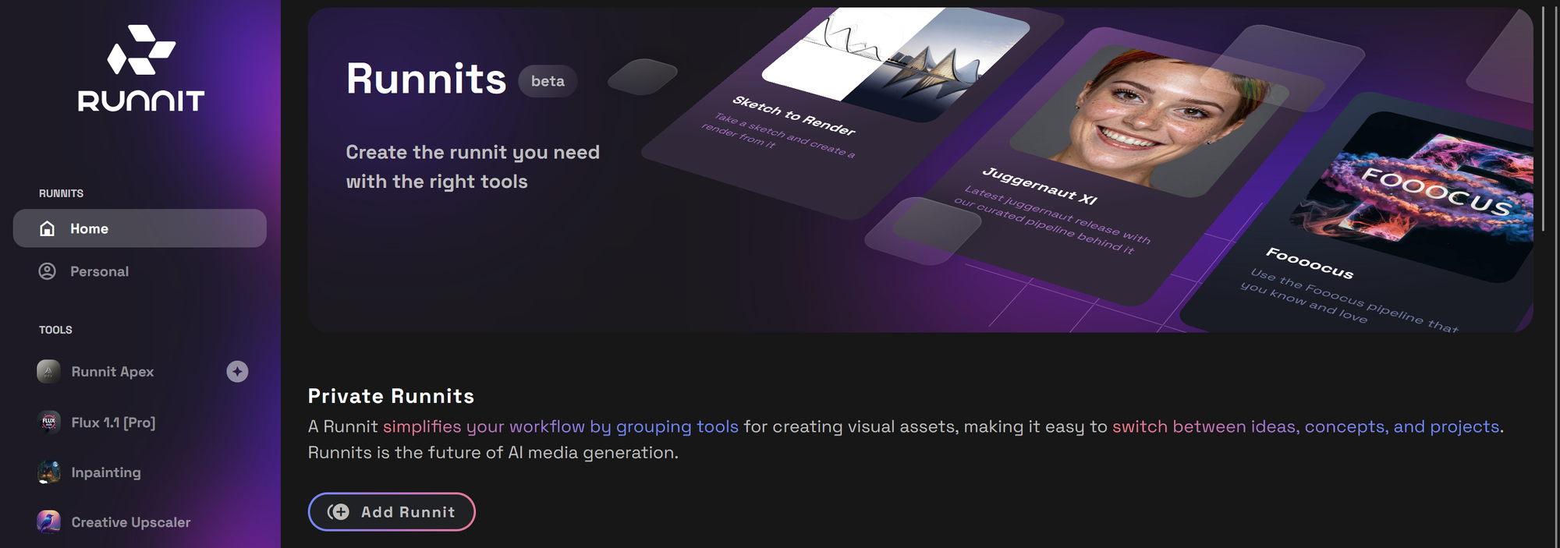This screenshot has width=1560, height=548.
Task: Click the Flux 1.1 [Pro] tool icon
Action: (48, 422)
